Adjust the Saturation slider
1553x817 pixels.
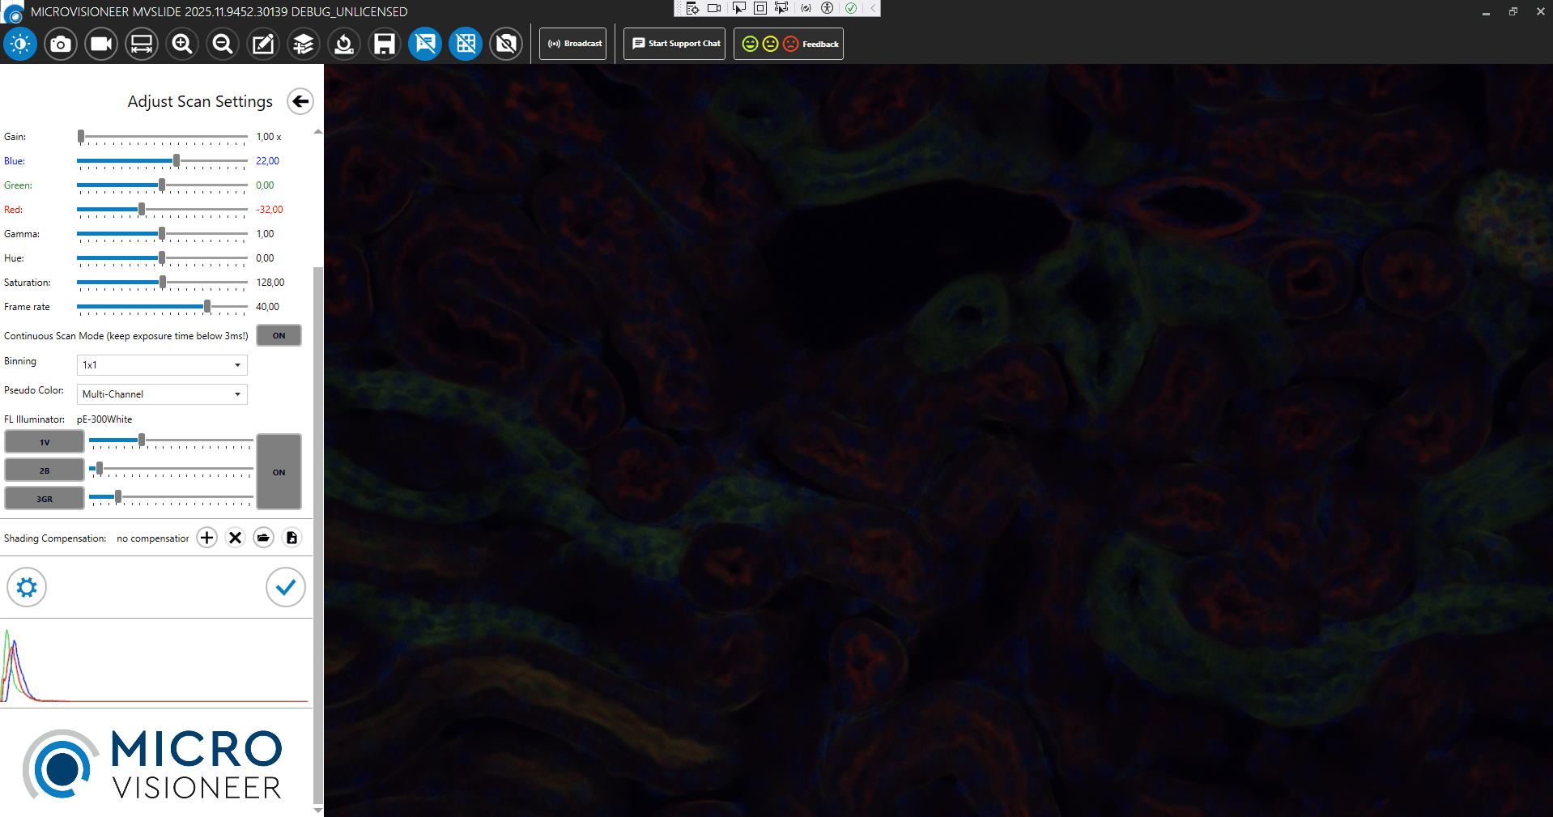(x=162, y=283)
